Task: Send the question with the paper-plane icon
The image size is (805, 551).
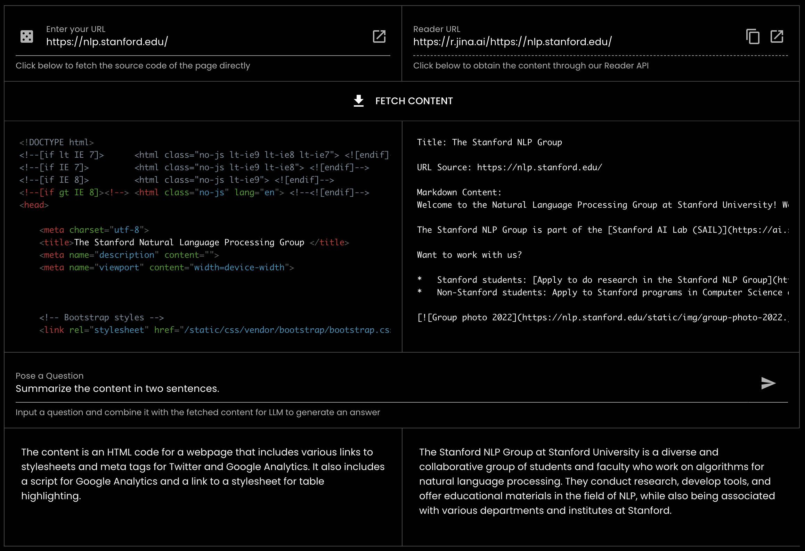Action: pos(768,383)
